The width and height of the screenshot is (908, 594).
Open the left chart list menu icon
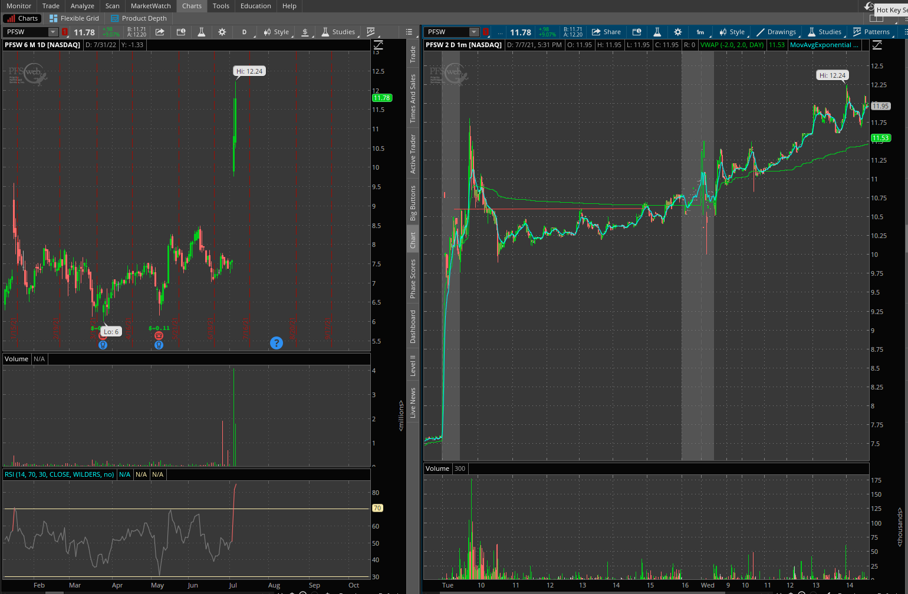coord(409,32)
